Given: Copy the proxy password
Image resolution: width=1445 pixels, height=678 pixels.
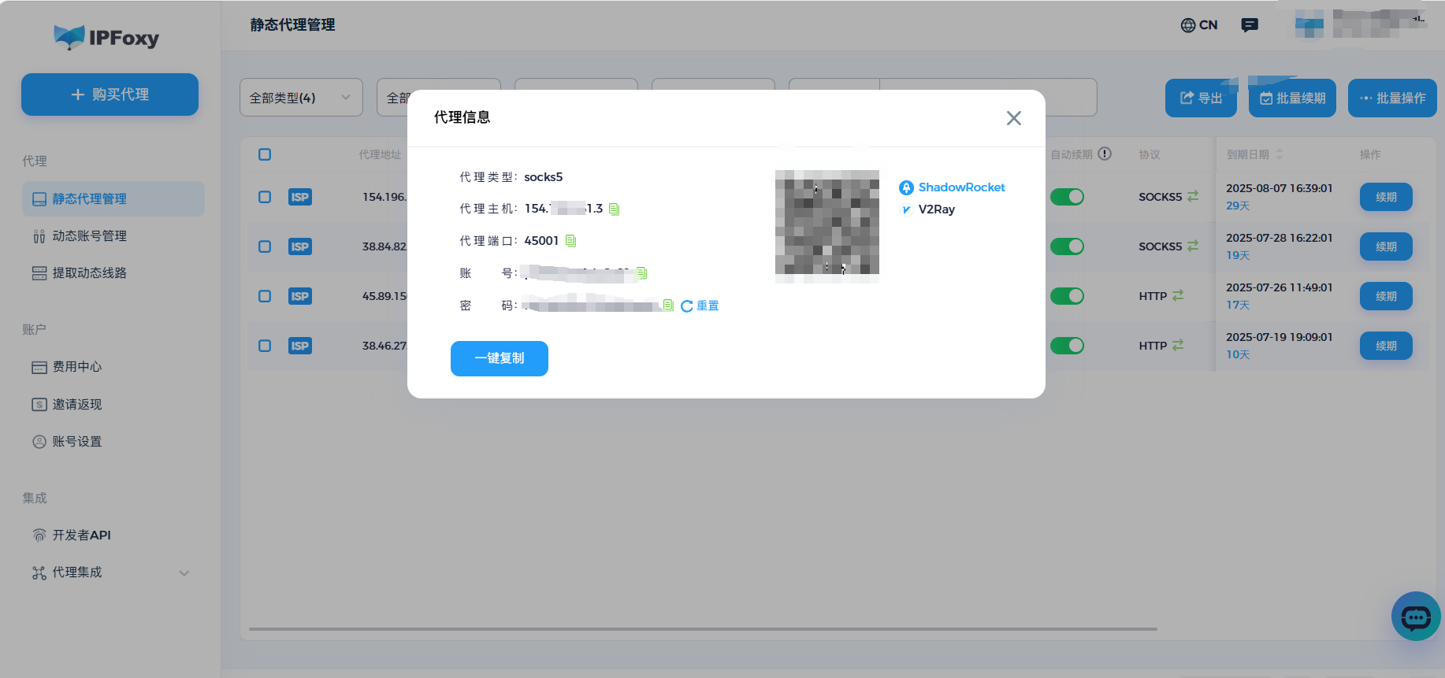Looking at the screenshot, I should [668, 306].
